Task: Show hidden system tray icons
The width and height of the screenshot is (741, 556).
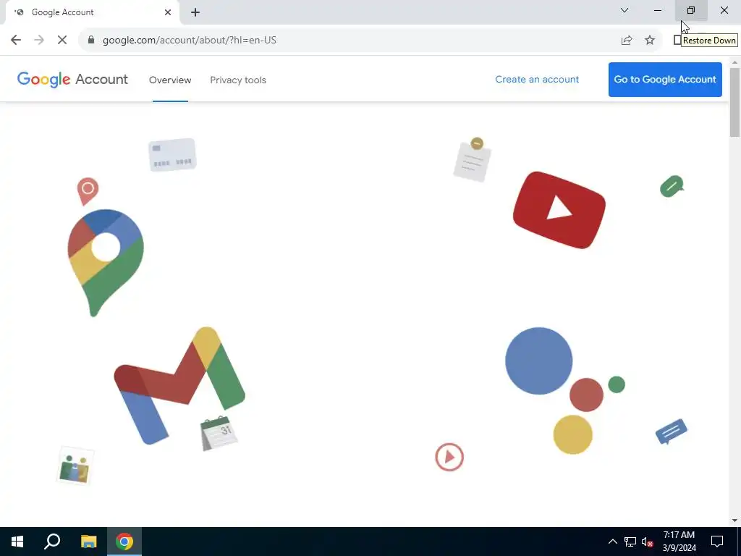Action: [612, 542]
